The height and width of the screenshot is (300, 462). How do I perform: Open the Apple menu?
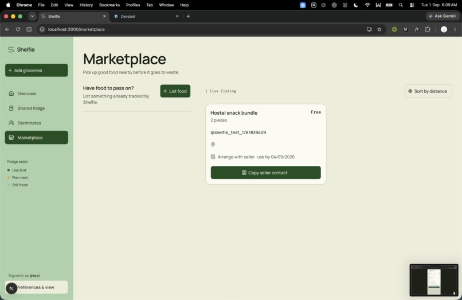[x=8, y=5]
